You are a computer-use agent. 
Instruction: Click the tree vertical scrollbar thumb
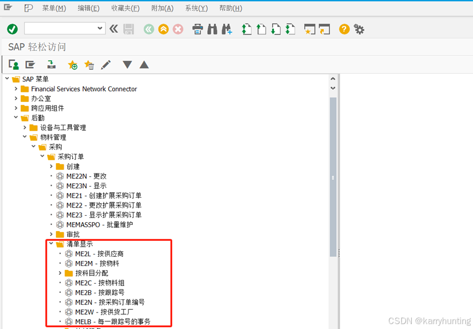tap(332, 177)
